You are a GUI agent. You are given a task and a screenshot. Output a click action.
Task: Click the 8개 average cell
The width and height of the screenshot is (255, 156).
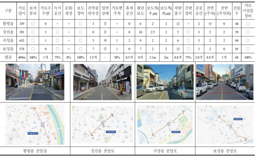[140, 57]
